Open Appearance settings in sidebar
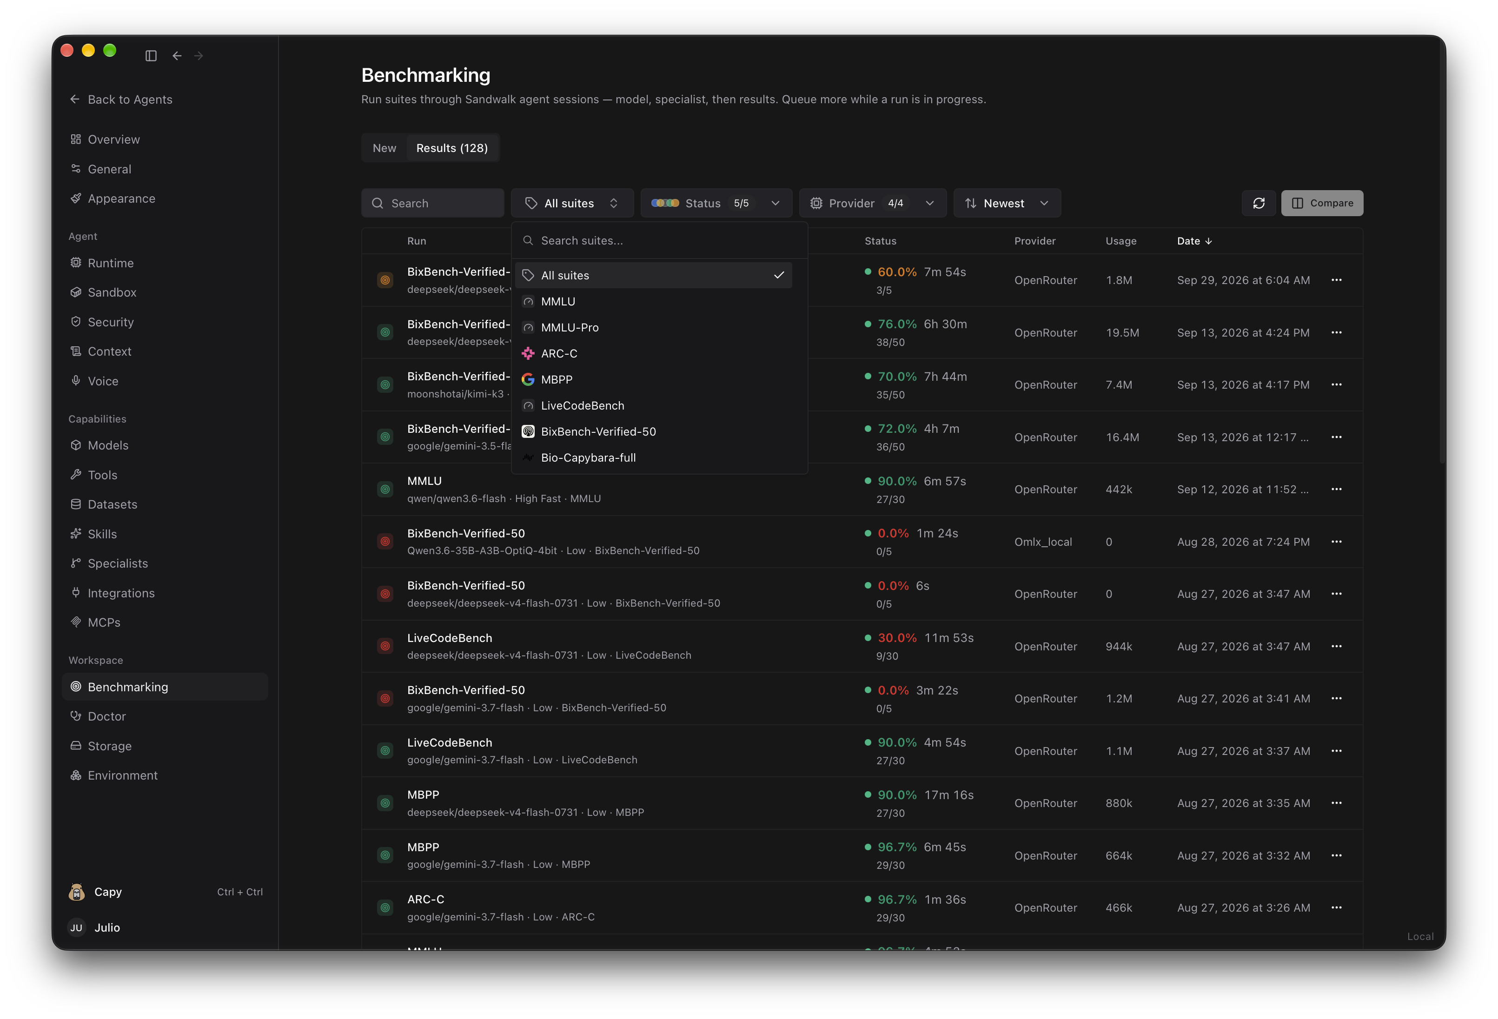1498x1019 pixels. 165,199
